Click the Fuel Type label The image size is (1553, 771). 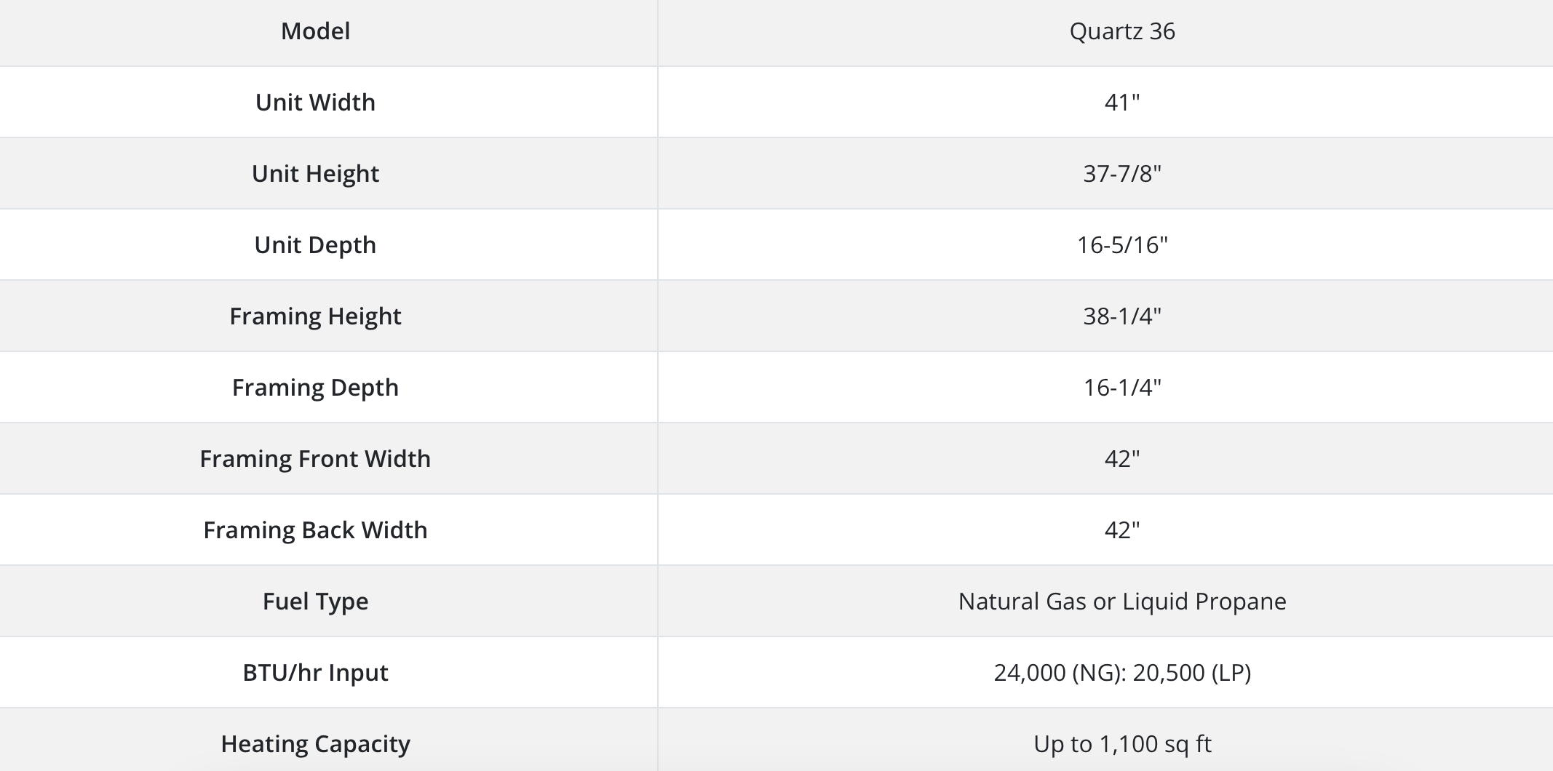point(315,602)
